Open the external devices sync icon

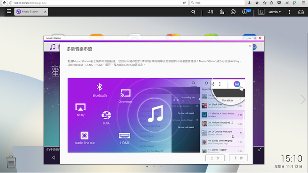pos(233,12)
